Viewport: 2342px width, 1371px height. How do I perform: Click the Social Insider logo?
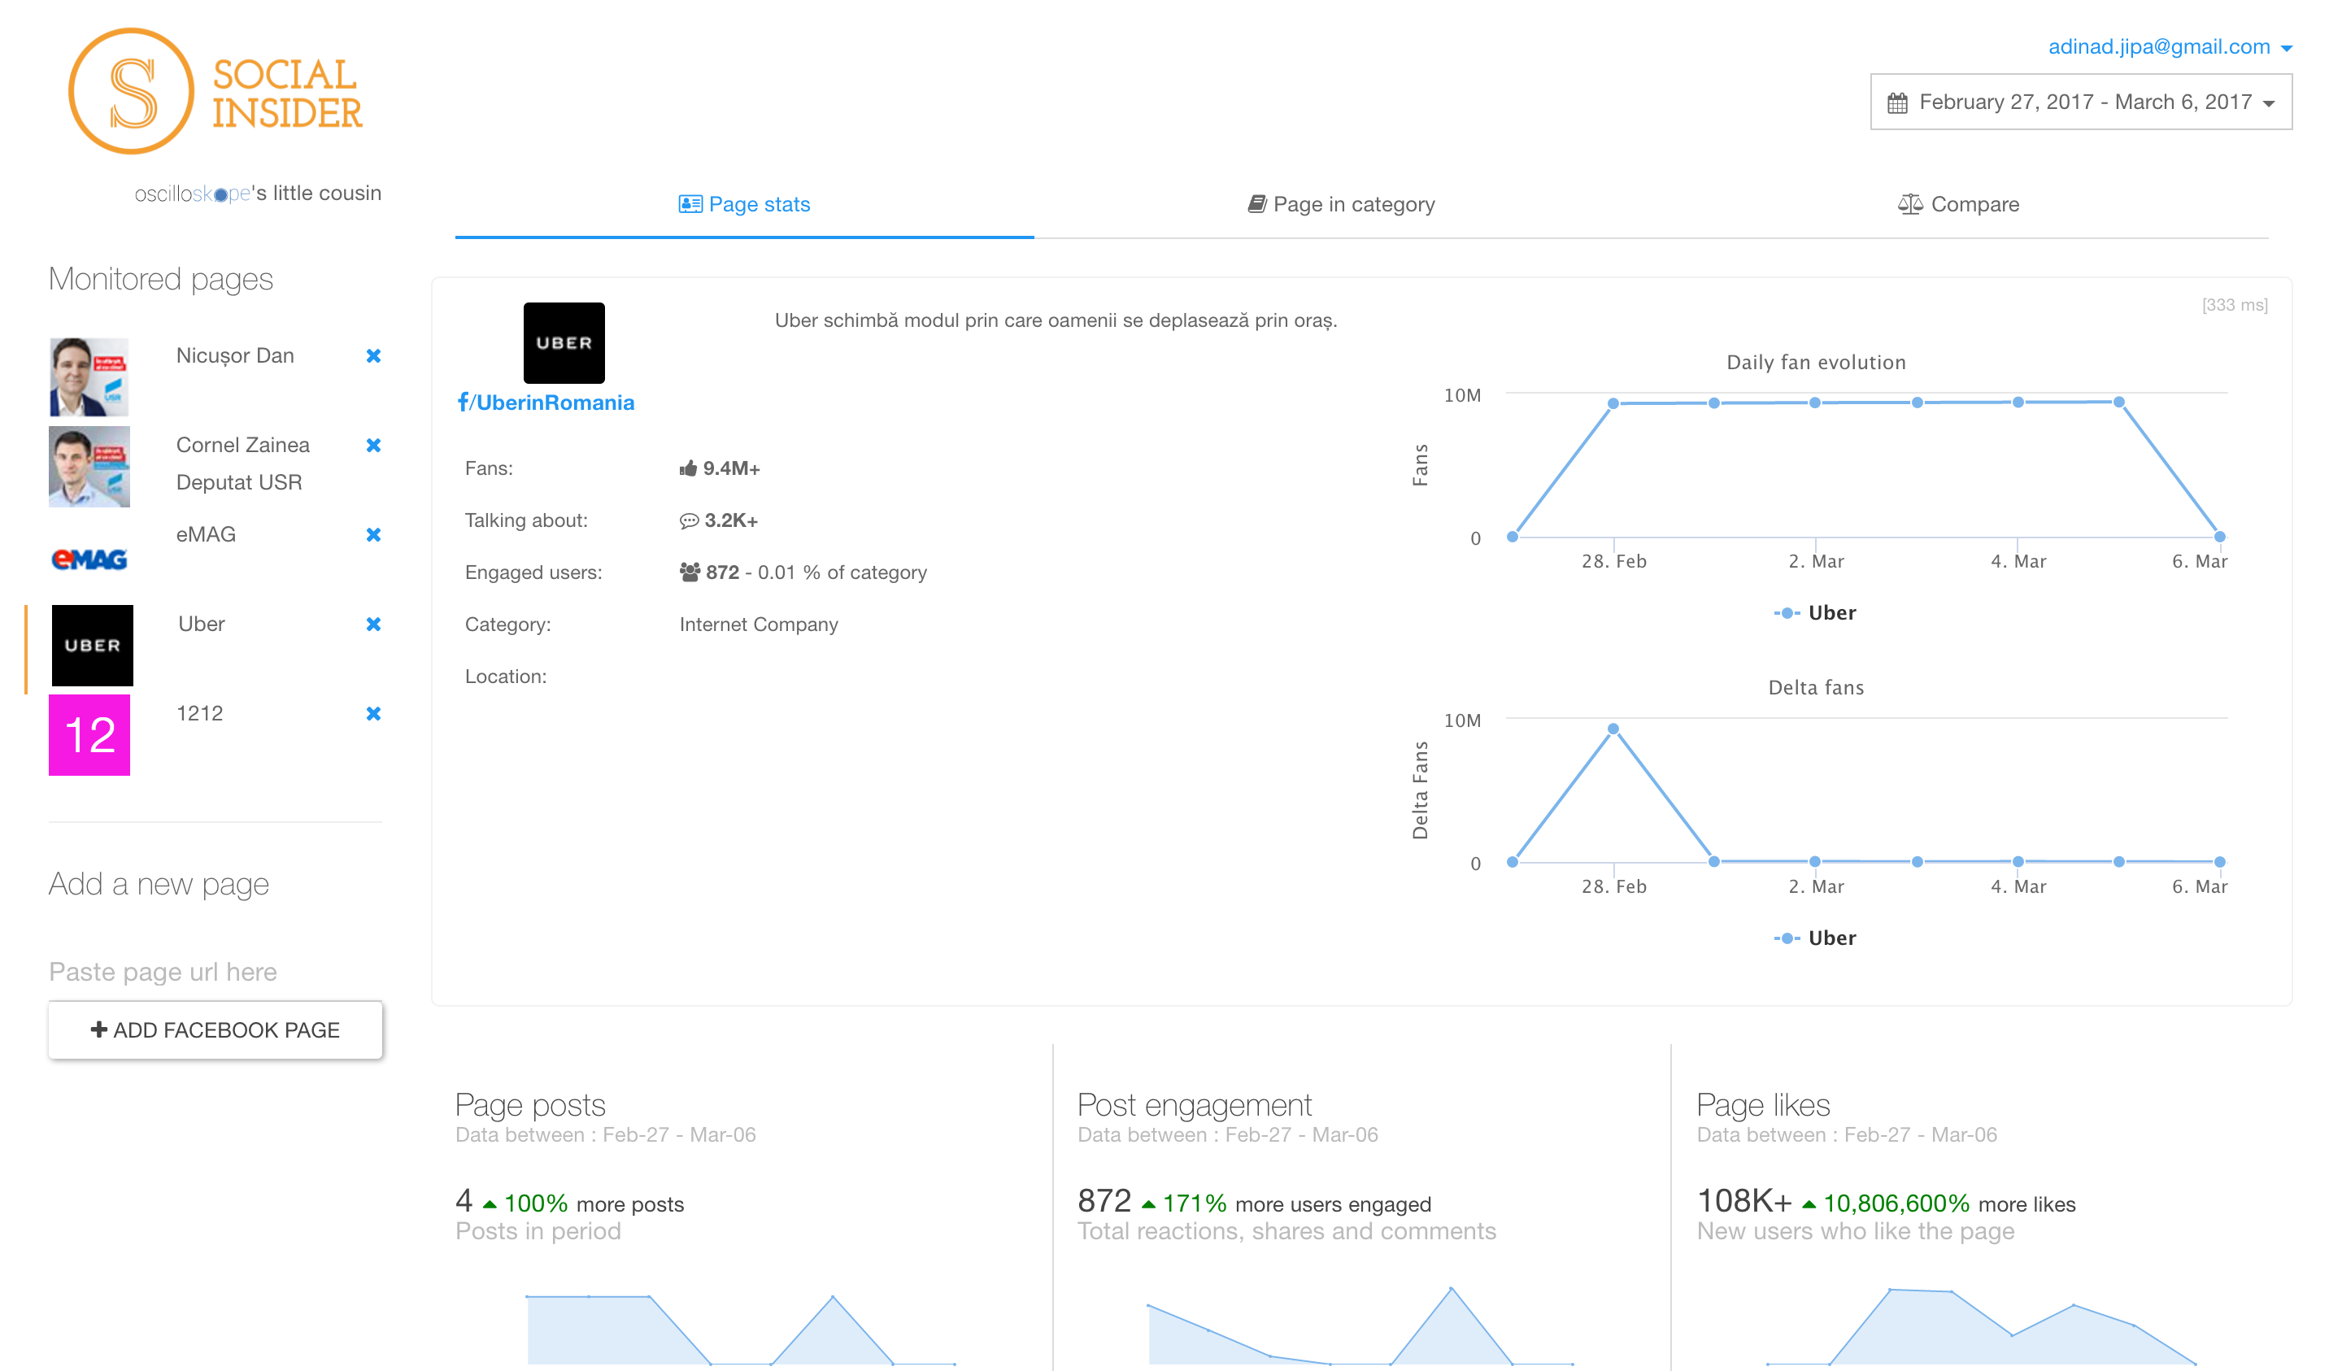[x=215, y=92]
